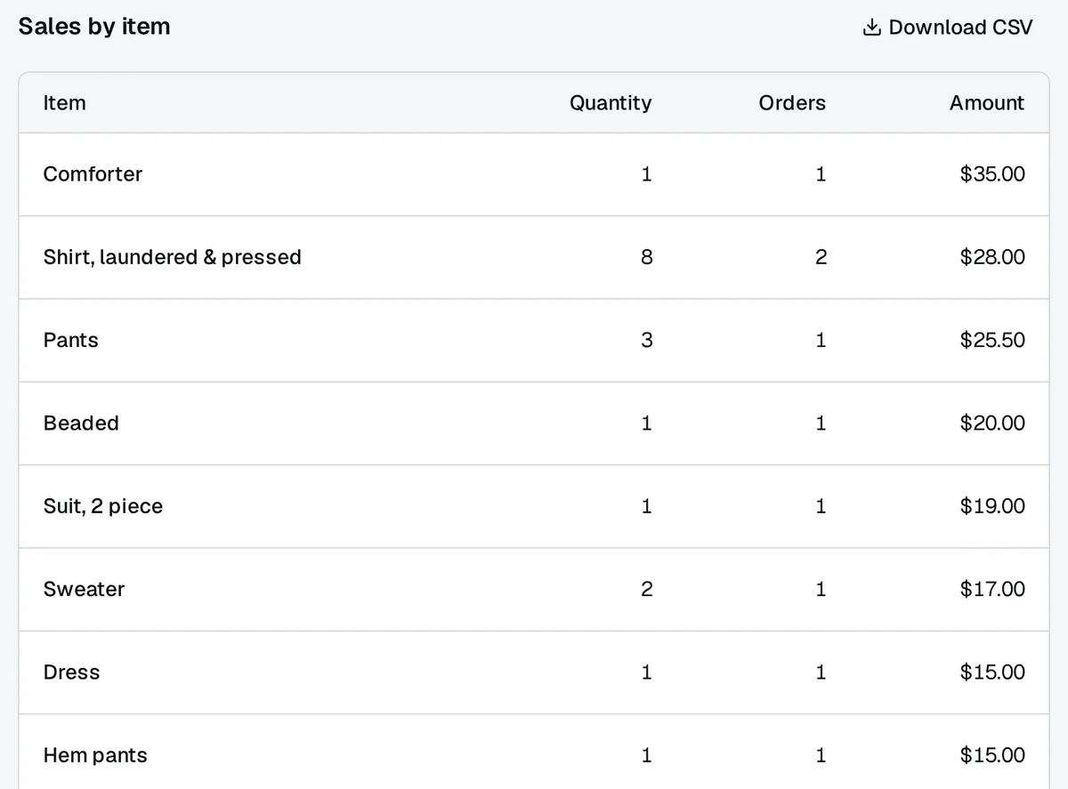Select the Sales by item heading

[x=94, y=27]
